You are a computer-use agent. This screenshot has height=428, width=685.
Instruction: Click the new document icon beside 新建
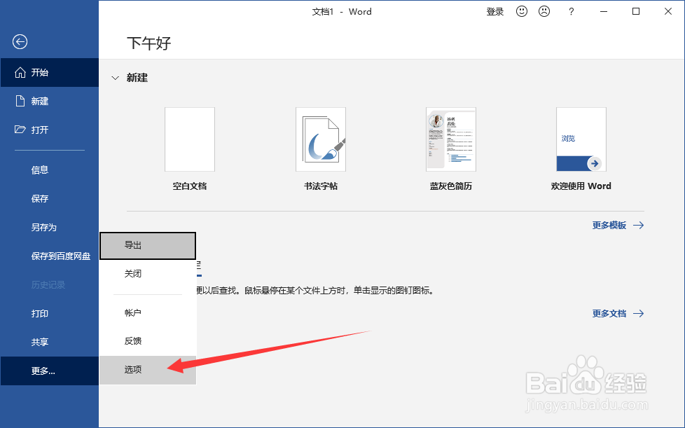20,102
